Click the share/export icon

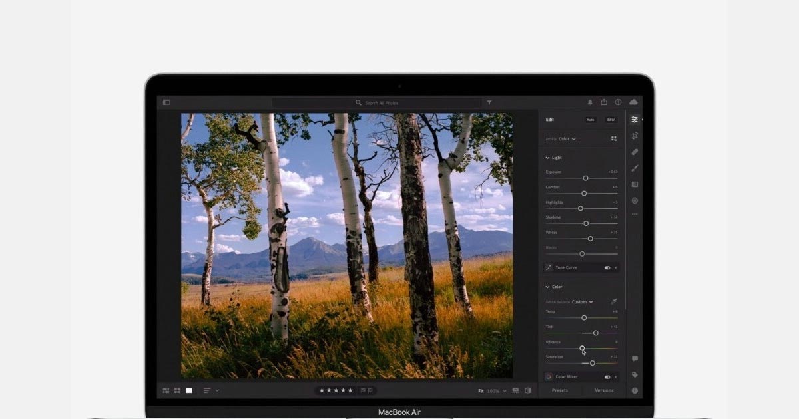pos(604,102)
